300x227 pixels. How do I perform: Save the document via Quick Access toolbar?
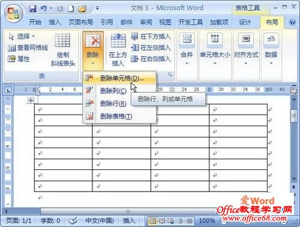(x=32, y=8)
